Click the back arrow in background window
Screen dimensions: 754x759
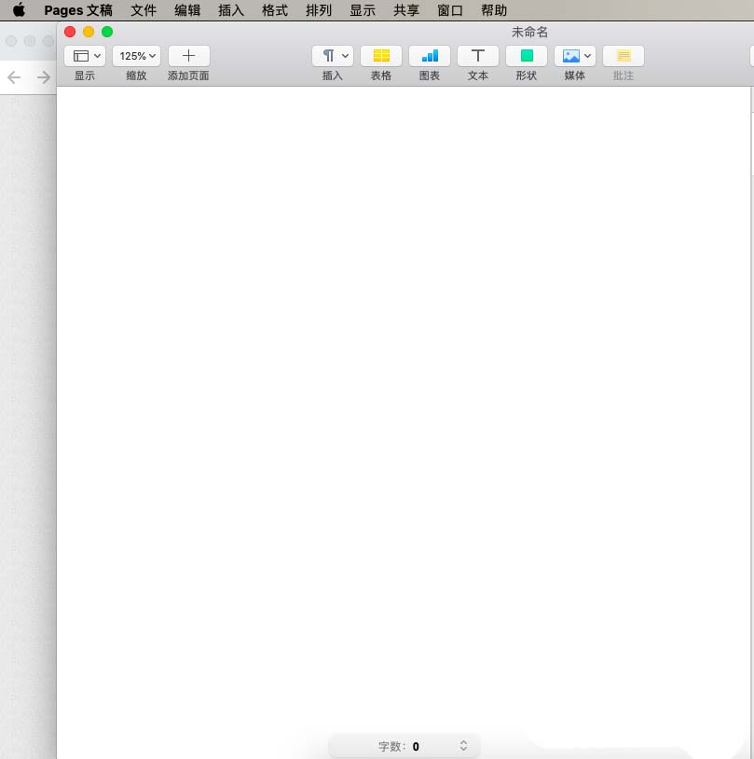pyautogui.click(x=14, y=77)
